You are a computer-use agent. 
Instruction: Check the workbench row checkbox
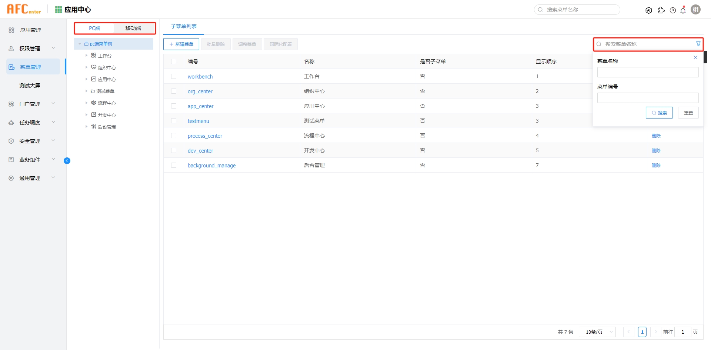pos(174,76)
